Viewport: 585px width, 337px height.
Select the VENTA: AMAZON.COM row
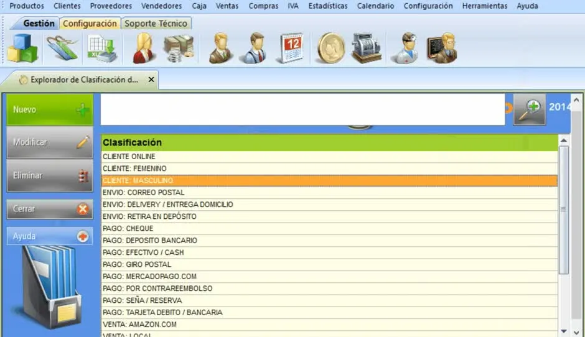(x=329, y=325)
